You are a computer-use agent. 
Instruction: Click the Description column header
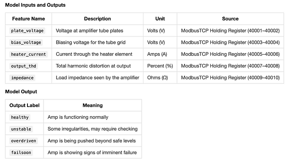(x=97, y=19)
